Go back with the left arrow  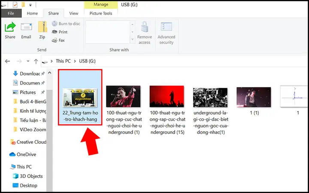7,61
